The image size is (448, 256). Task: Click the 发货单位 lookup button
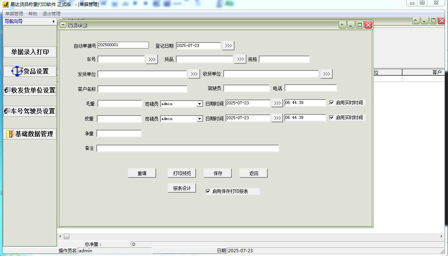point(194,74)
